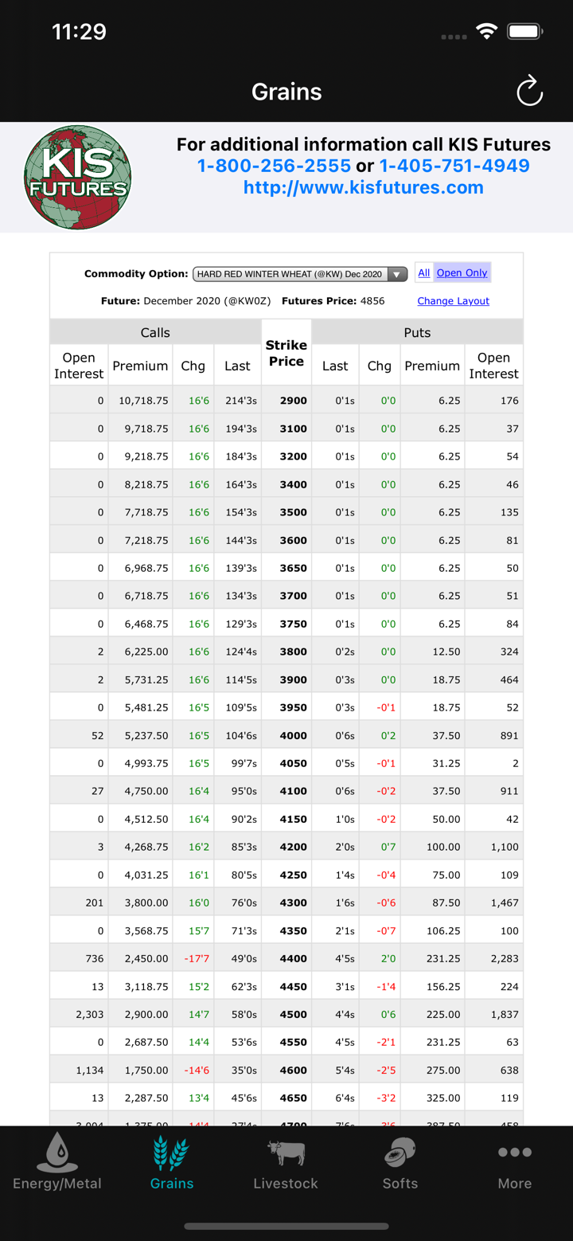Dial the 1-405-751-4949 phone link
The width and height of the screenshot is (573, 1241).
point(454,166)
